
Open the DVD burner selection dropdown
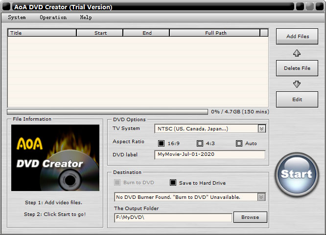pyautogui.click(x=261, y=197)
